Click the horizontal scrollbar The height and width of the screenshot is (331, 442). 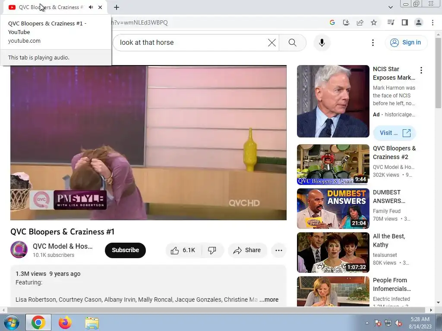pos(216,310)
